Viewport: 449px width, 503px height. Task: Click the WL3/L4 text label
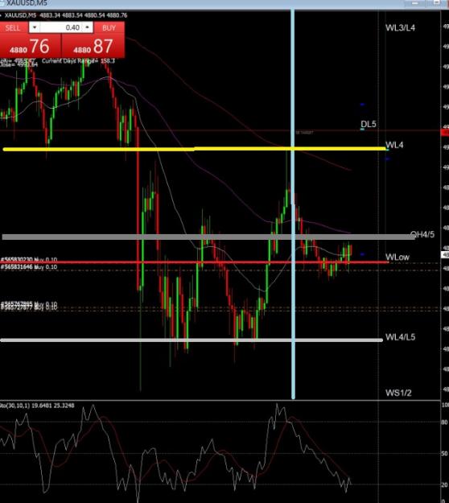pos(400,28)
